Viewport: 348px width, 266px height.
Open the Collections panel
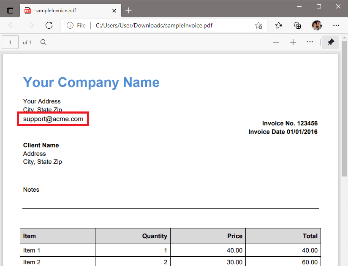pos(297,25)
